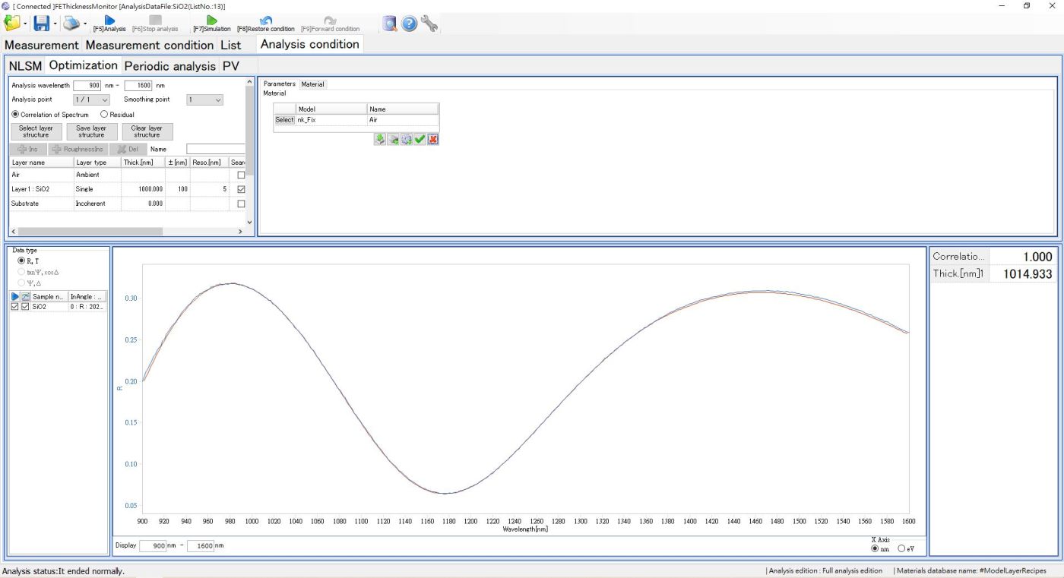Click the graph icon column header in sample list

pyautogui.click(x=25, y=296)
